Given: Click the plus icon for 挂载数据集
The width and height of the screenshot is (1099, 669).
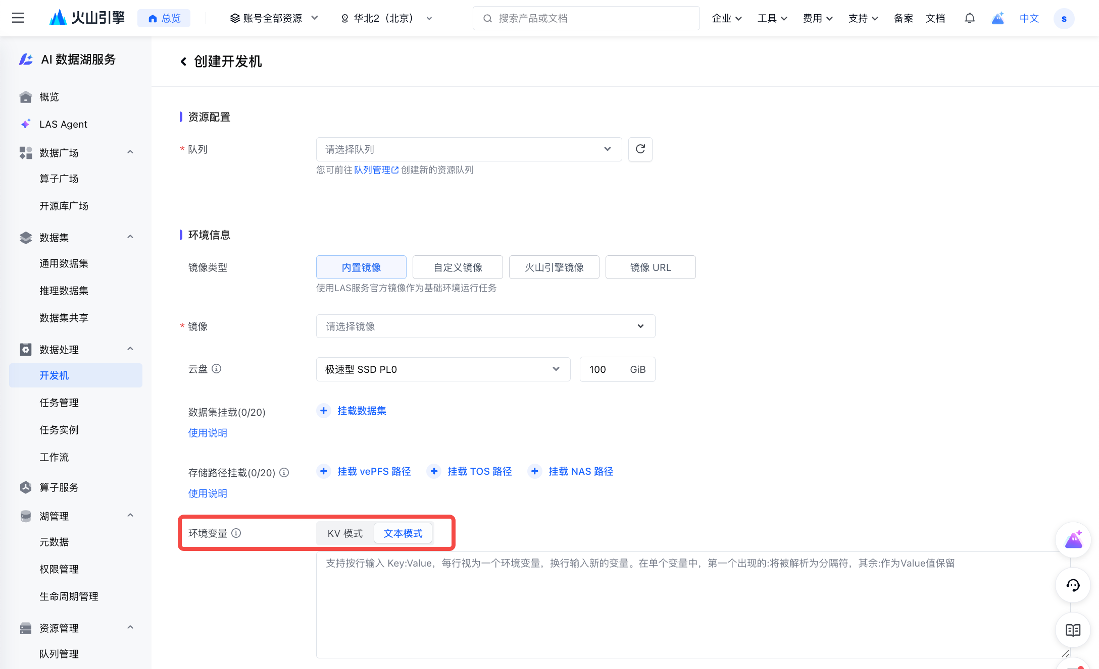Looking at the screenshot, I should (x=324, y=411).
